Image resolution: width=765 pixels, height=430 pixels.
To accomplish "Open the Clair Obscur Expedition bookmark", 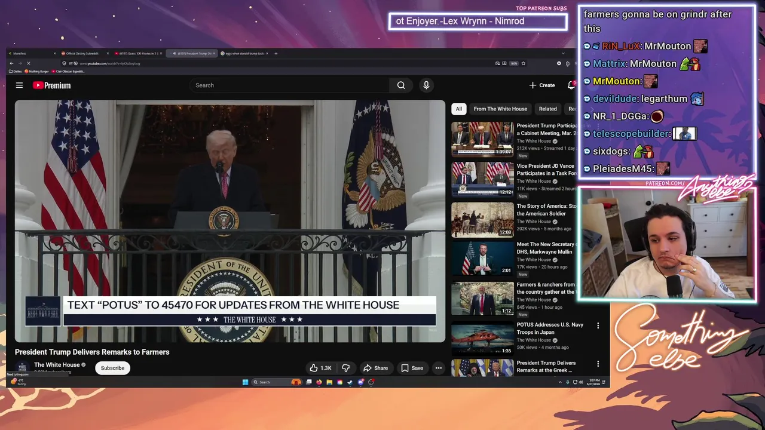I will 68,71.
